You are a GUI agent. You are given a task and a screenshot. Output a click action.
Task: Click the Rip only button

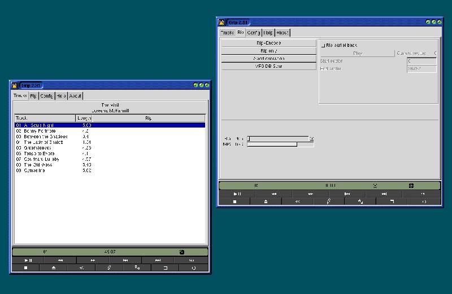(268, 51)
